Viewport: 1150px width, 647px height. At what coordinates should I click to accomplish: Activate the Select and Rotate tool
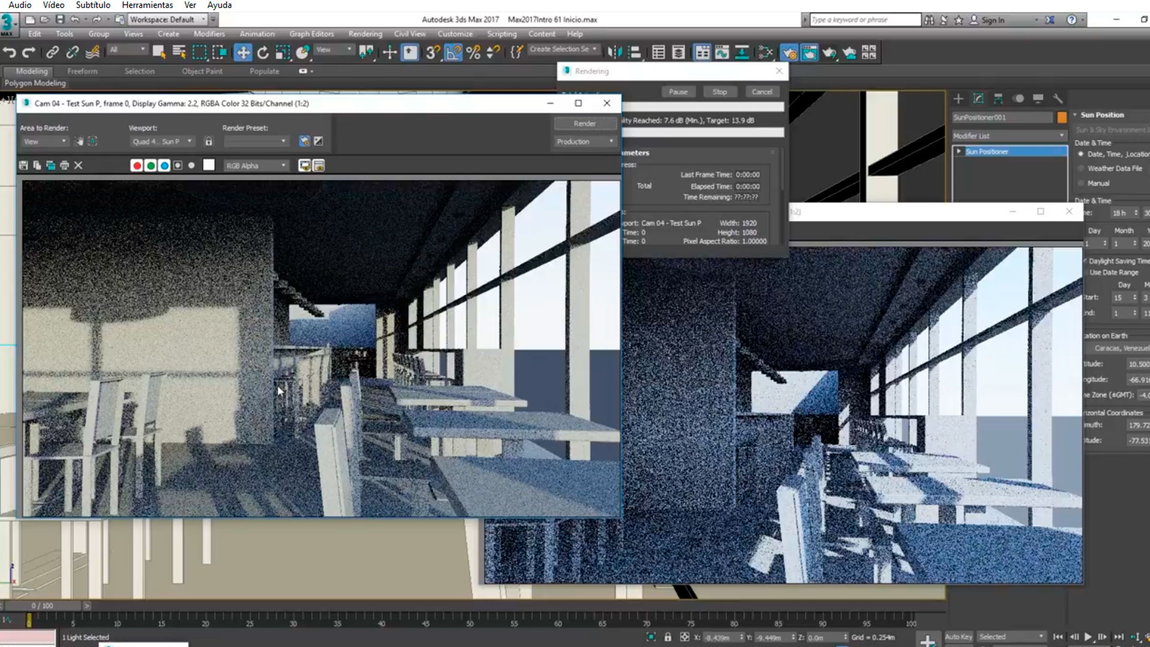point(263,53)
